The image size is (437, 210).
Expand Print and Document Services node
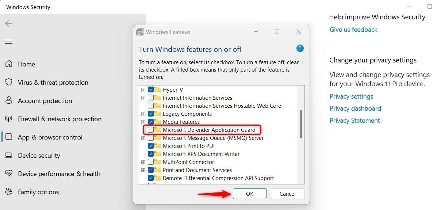coord(143,170)
